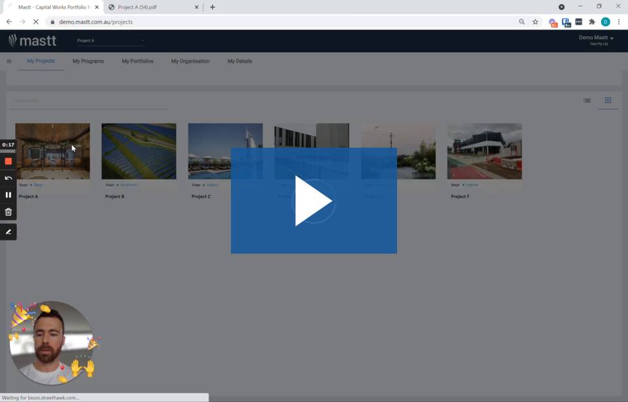Click the address bar URL demo.mastt.com.au/projects
The width and height of the screenshot is (628, 402).
[96, 22]
